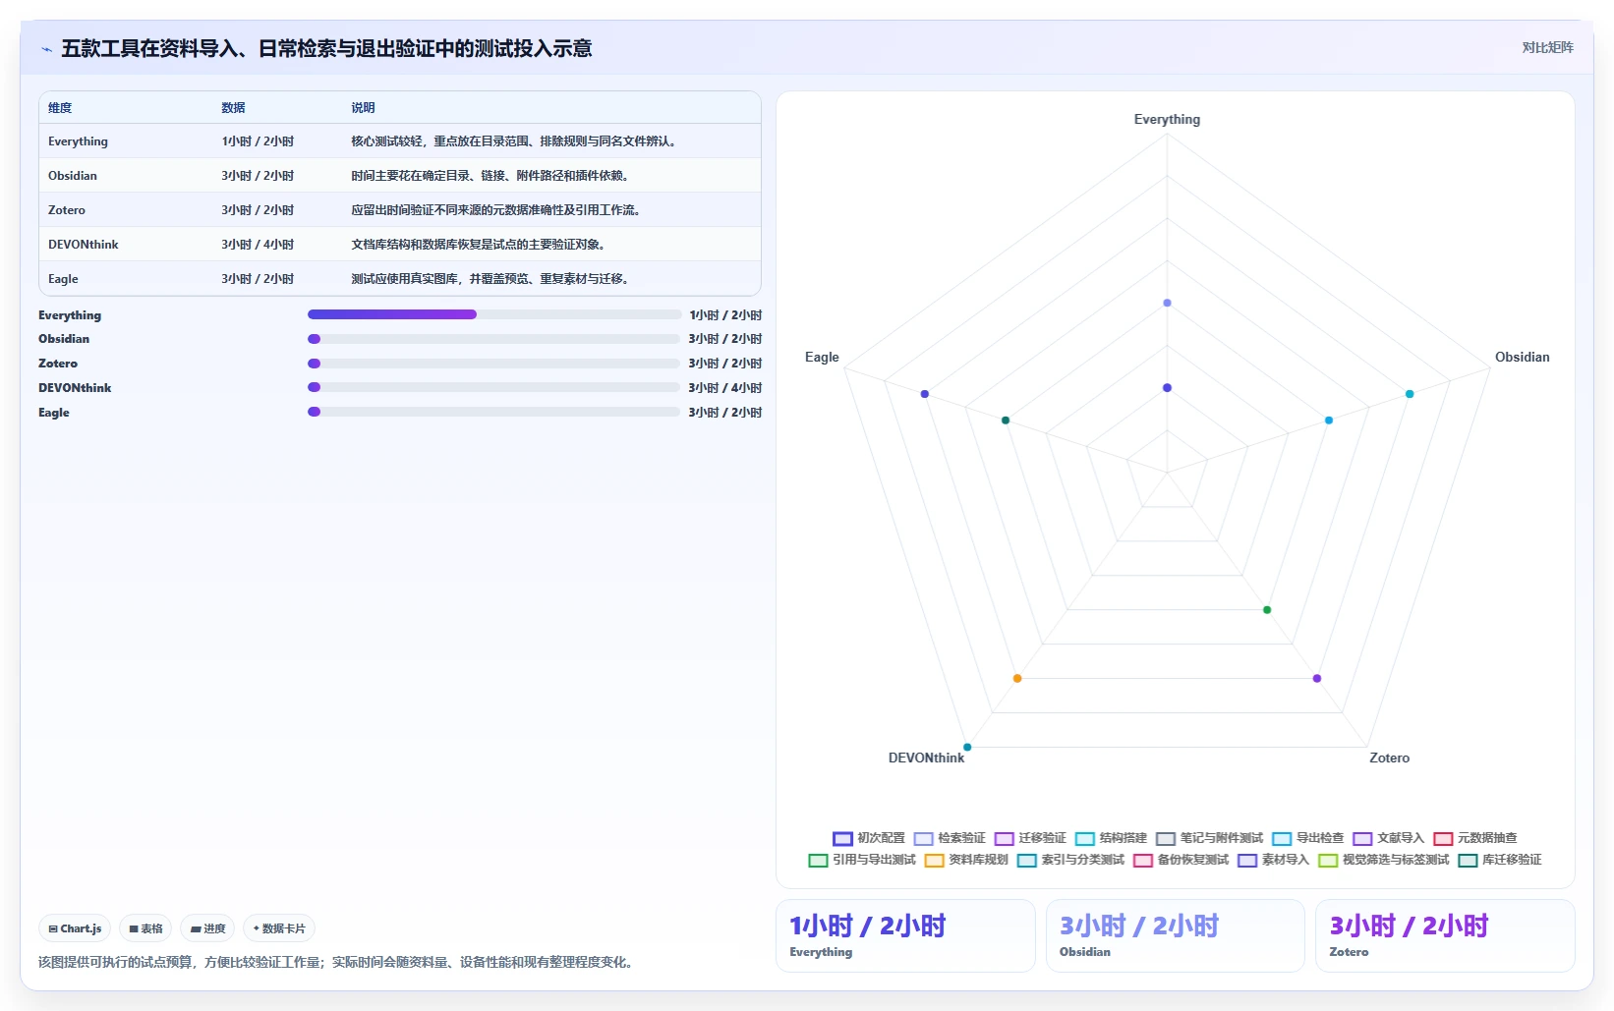
Task: Hide 资料库规划 series via legend
Action: pyautogui.click(x=966, y=860)
